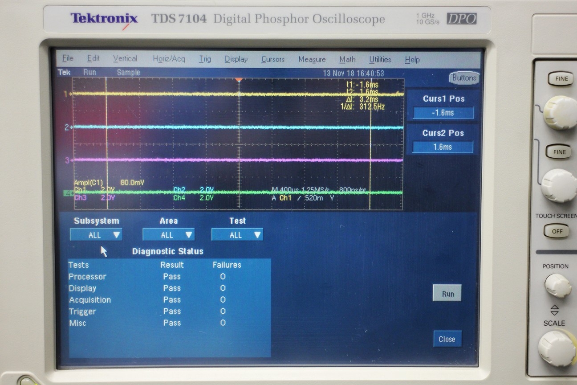This screenshot has width=577, height=385.
Task: Click channel 1 ground marker
Action: tap(68, 94)
